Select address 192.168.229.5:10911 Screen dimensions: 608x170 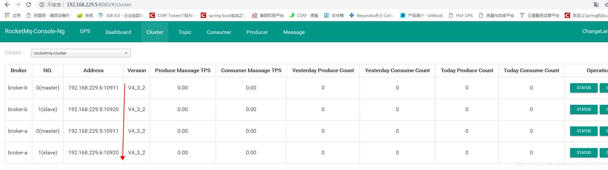click(x=93, y=131)
